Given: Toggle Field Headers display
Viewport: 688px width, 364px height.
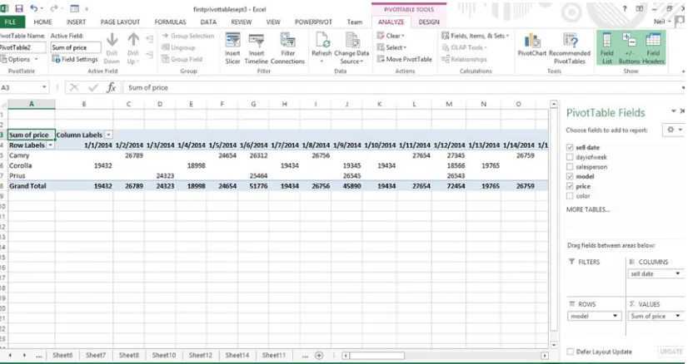Looking at the screenshot, I should [653, 48].
